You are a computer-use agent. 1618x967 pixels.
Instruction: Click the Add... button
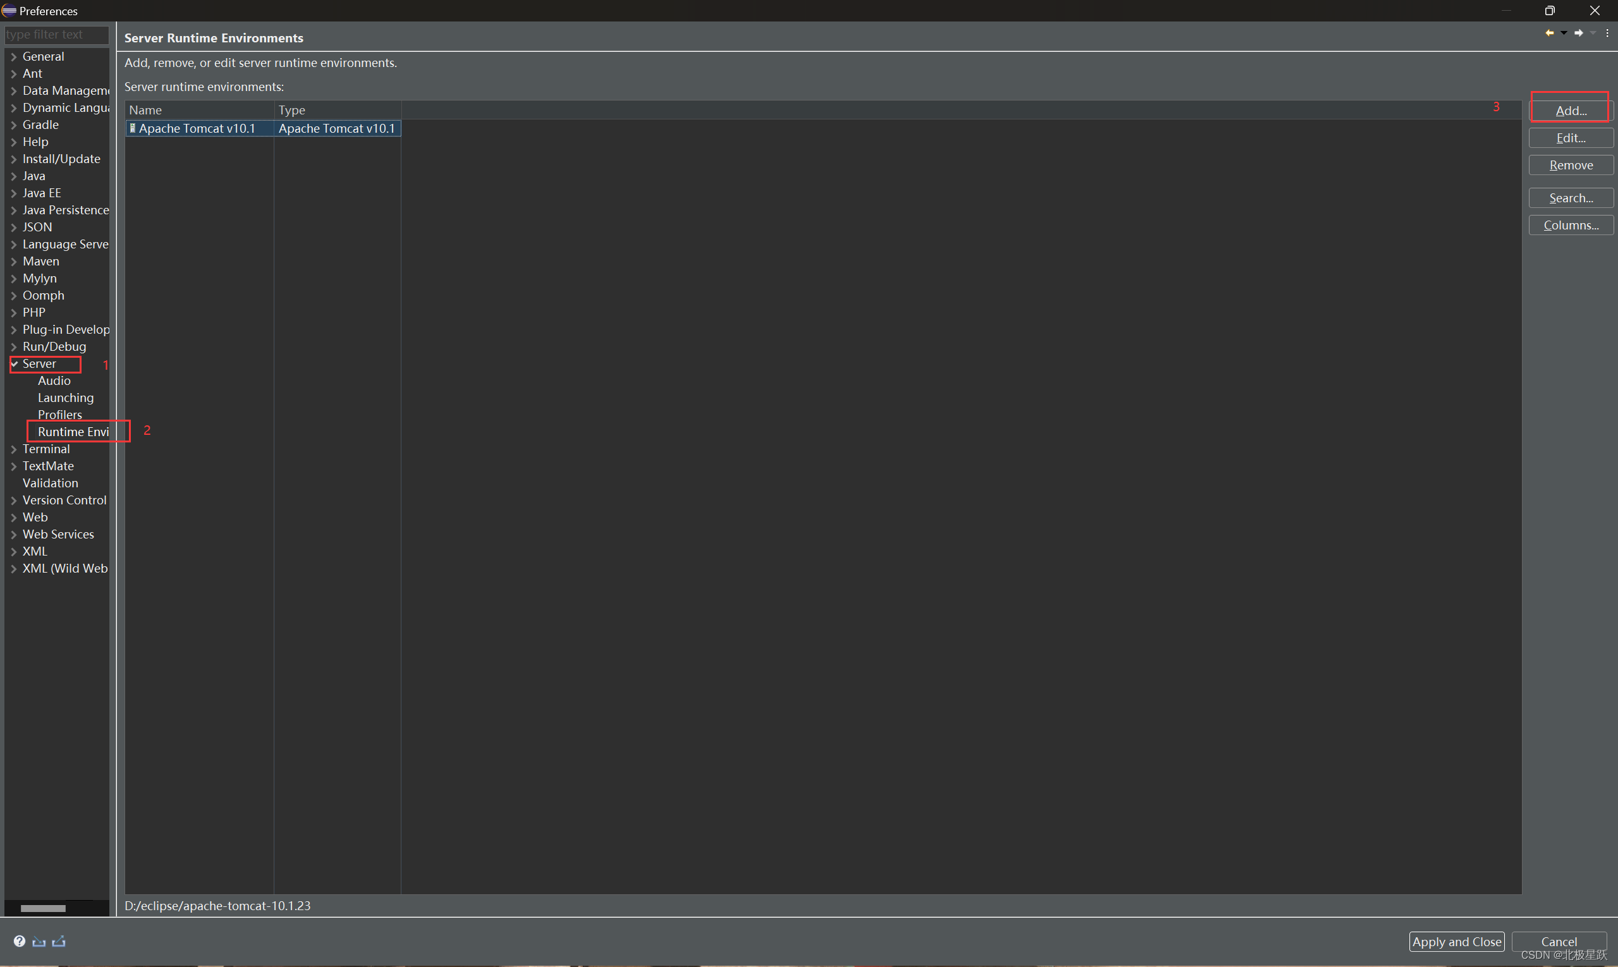point(1571,111)
